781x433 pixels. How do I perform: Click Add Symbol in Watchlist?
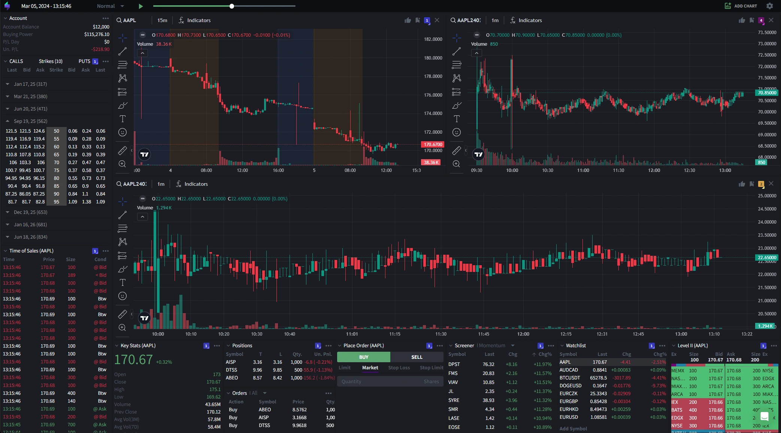click(573, 429)
